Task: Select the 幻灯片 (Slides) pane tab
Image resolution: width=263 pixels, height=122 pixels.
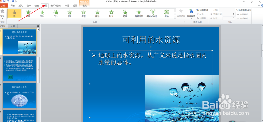Action: click(x=3, y=26)
